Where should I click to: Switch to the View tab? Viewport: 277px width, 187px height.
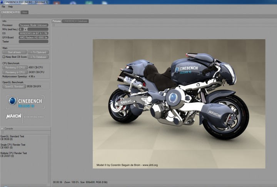tap(25, 12)
